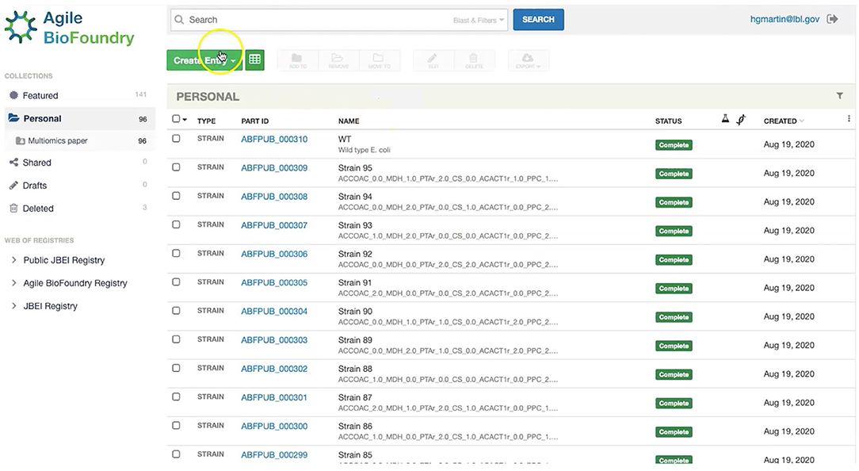Click the PART ID column header
Image resolution: width=859 pixels, height=471 pixels.
point(254,121)
